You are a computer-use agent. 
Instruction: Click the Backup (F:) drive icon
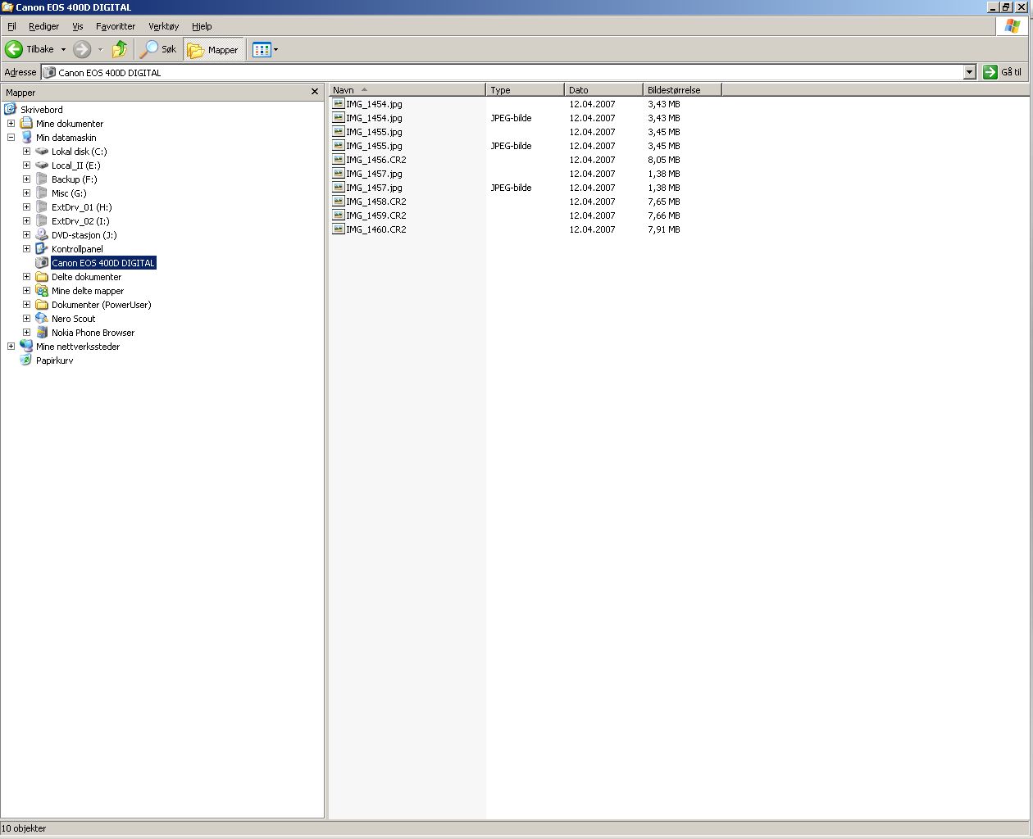(x=42, y=179)
